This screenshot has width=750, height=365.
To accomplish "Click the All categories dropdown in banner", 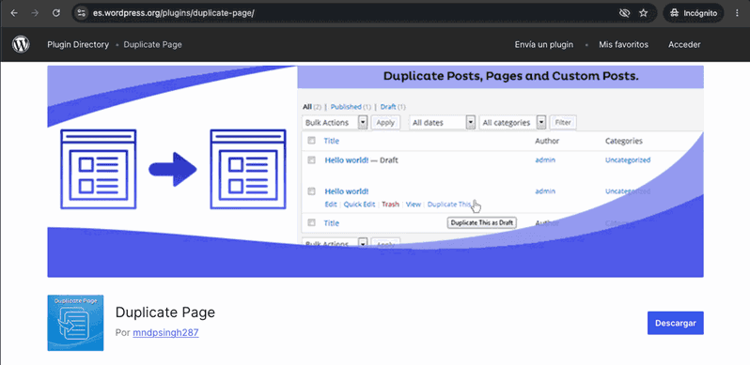I will pos(512,123).
